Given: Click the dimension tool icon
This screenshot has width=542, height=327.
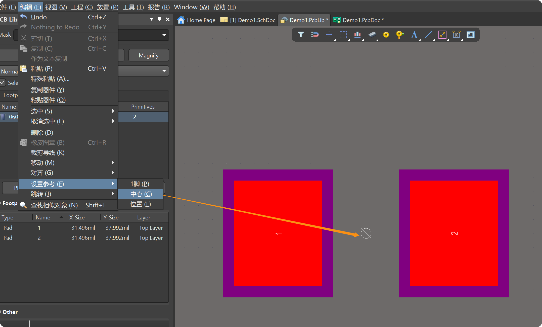Looking at the screenshot, I should (x=456, y=34).
